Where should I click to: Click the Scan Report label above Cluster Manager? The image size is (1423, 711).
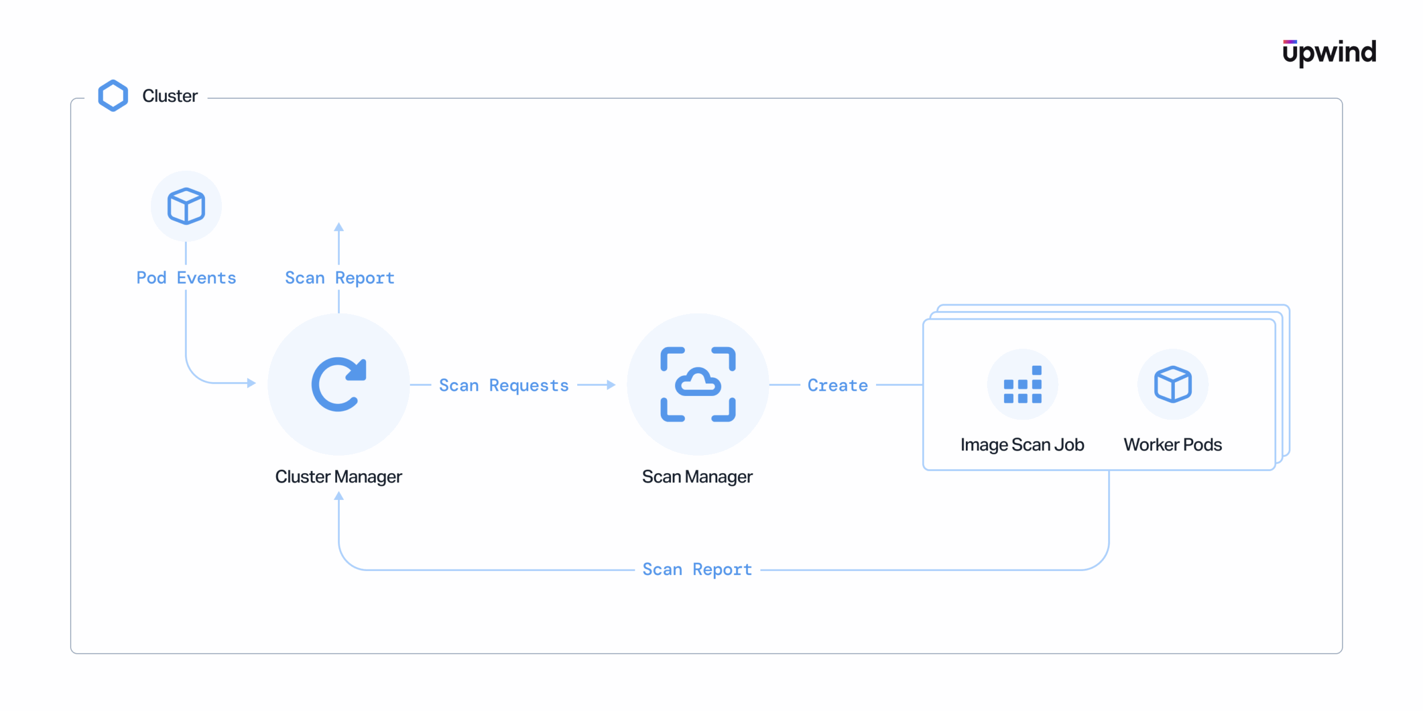tap(339, 278)
